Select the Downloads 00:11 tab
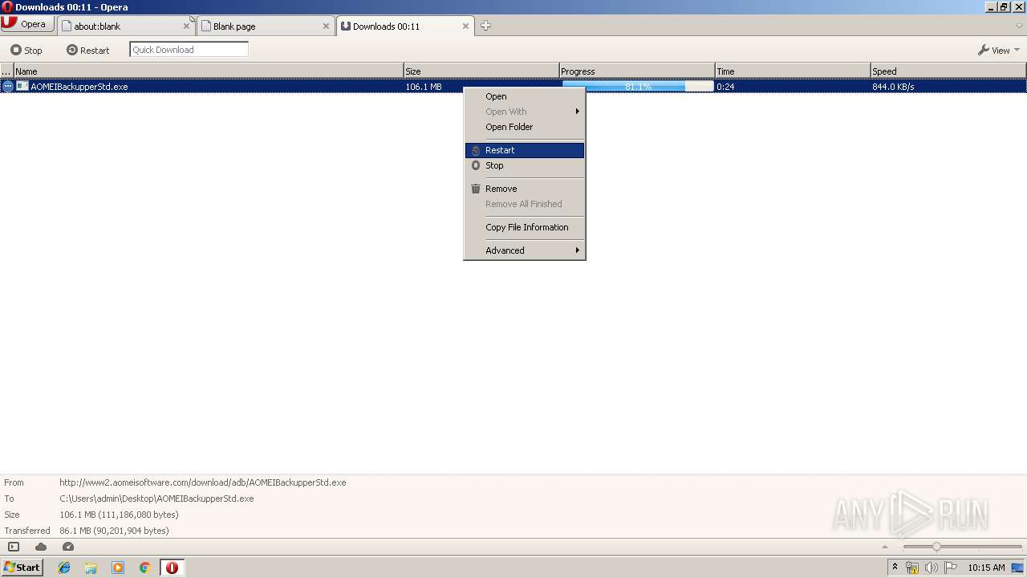The height and width of the screenshot is (578, 1027). click(405, 26)
